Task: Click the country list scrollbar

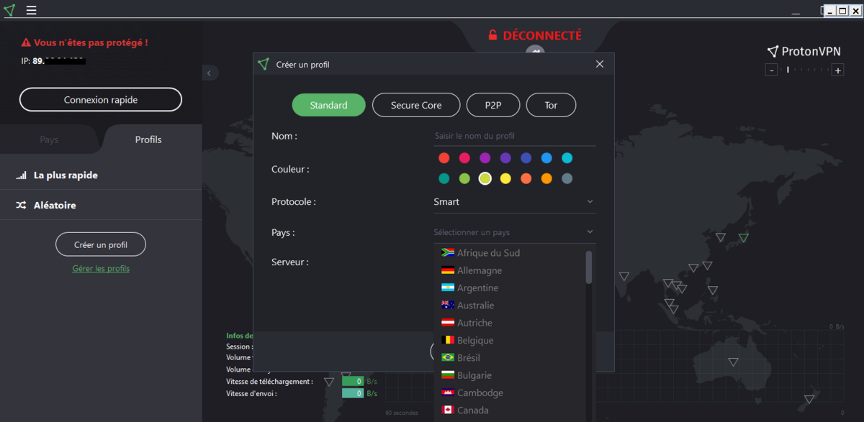Action: pos(589,267)
